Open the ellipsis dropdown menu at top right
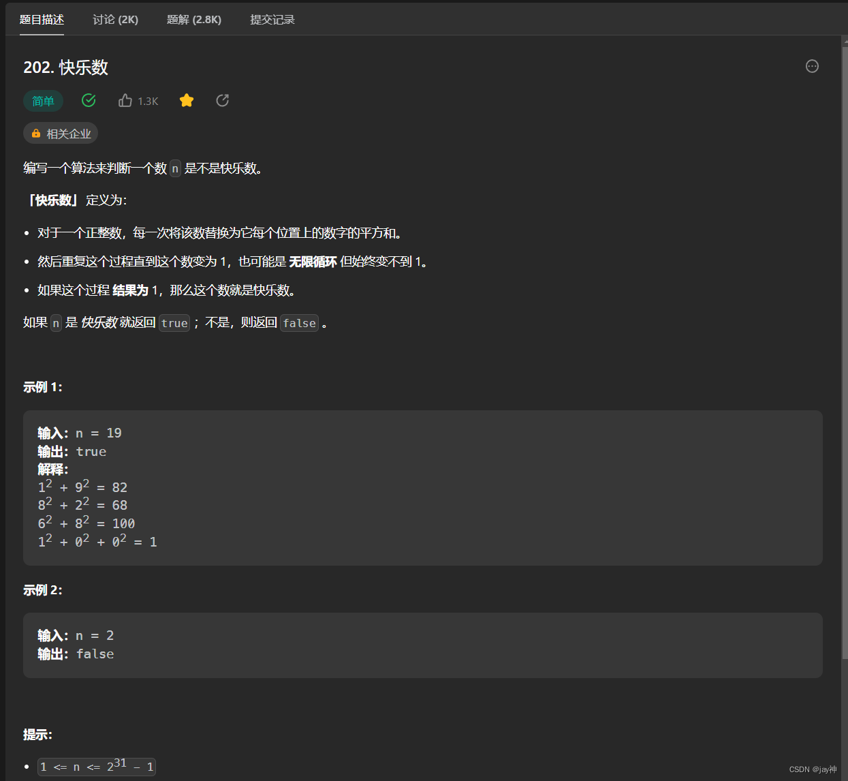Viewport: 848px width, 781px height. 812,66
